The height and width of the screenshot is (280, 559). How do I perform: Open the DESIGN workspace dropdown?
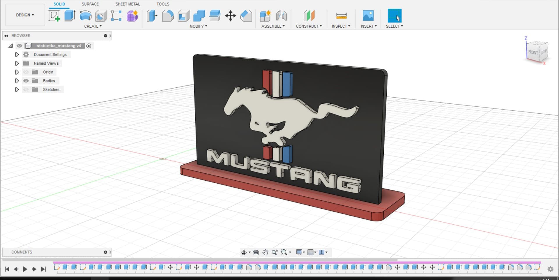[x=25, y=15]
